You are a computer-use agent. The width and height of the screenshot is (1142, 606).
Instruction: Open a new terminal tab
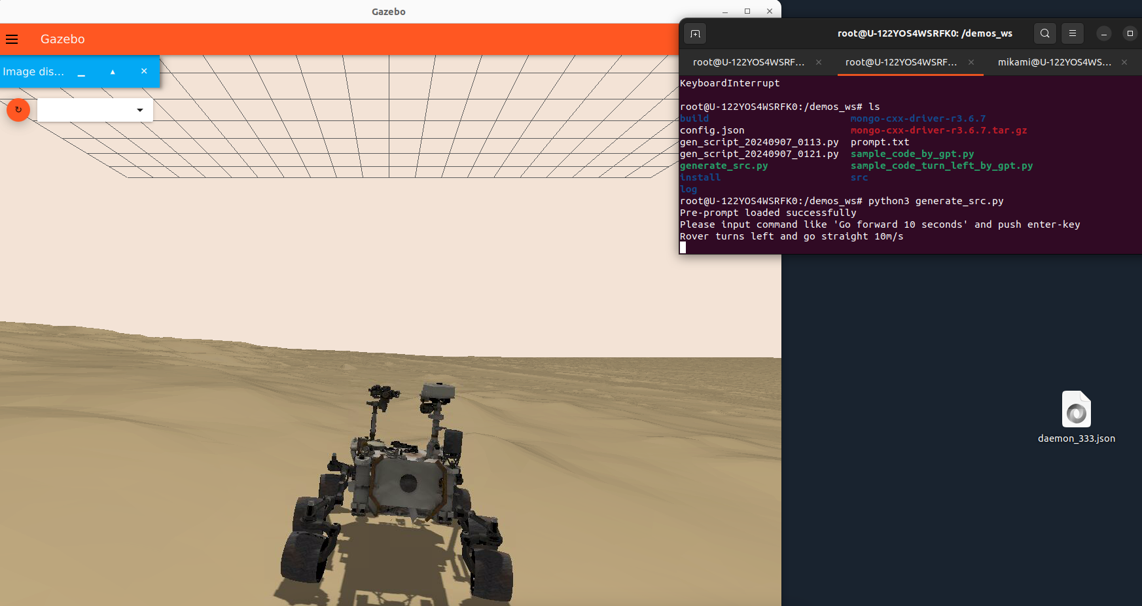[x=695, y=33]
